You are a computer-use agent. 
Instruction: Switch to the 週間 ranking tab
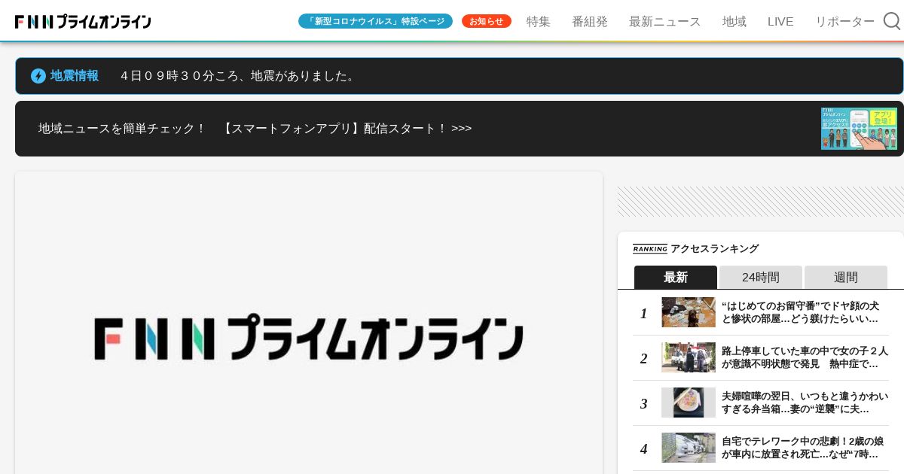tap(846, 277)
